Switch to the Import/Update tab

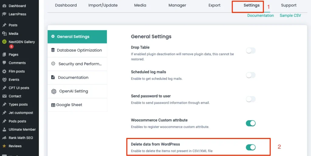103,5
